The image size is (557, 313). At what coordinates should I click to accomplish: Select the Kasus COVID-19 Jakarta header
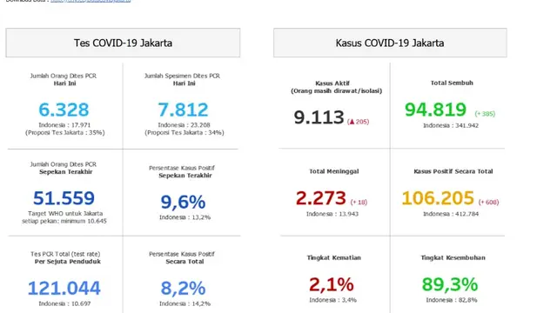click(x=390, y=43)
